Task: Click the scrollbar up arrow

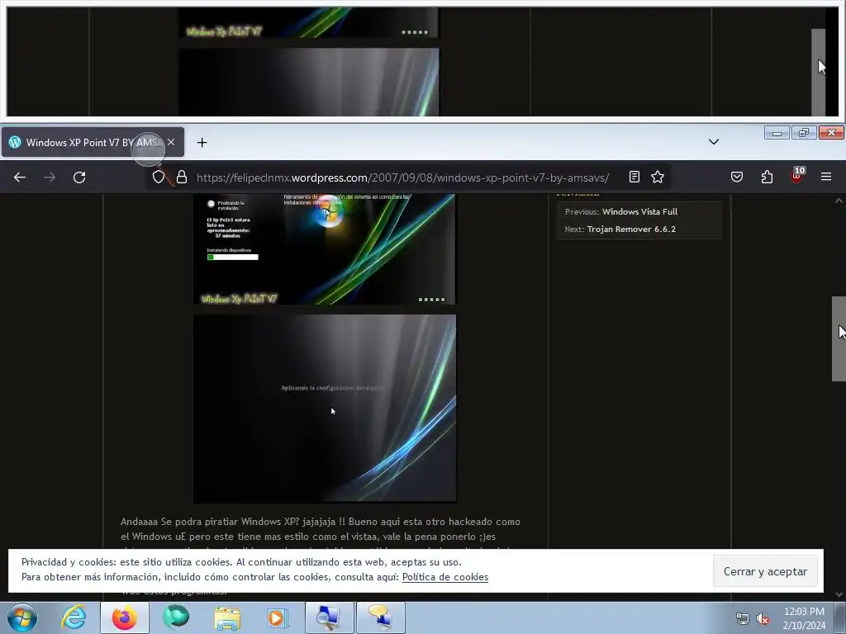Action: point(839,201)
